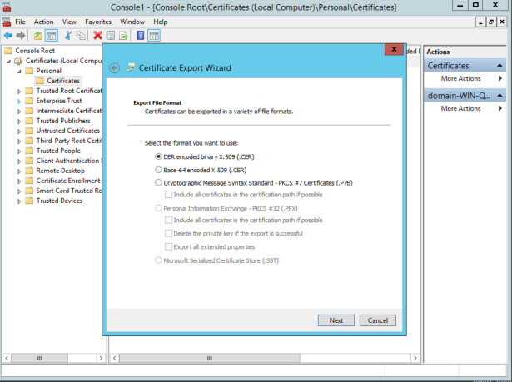Click the tree pane horizontal scrollbar thumb
The image size is (512, 382).
point(39,358)
